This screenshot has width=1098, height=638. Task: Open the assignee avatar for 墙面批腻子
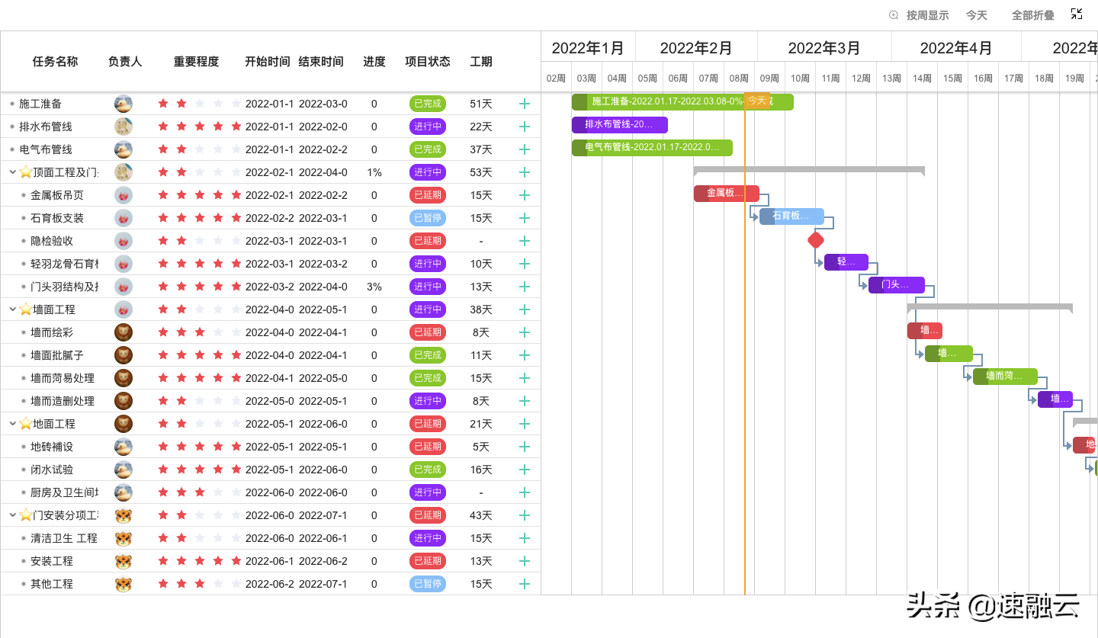pyautogui.click(x=124, y=355)
